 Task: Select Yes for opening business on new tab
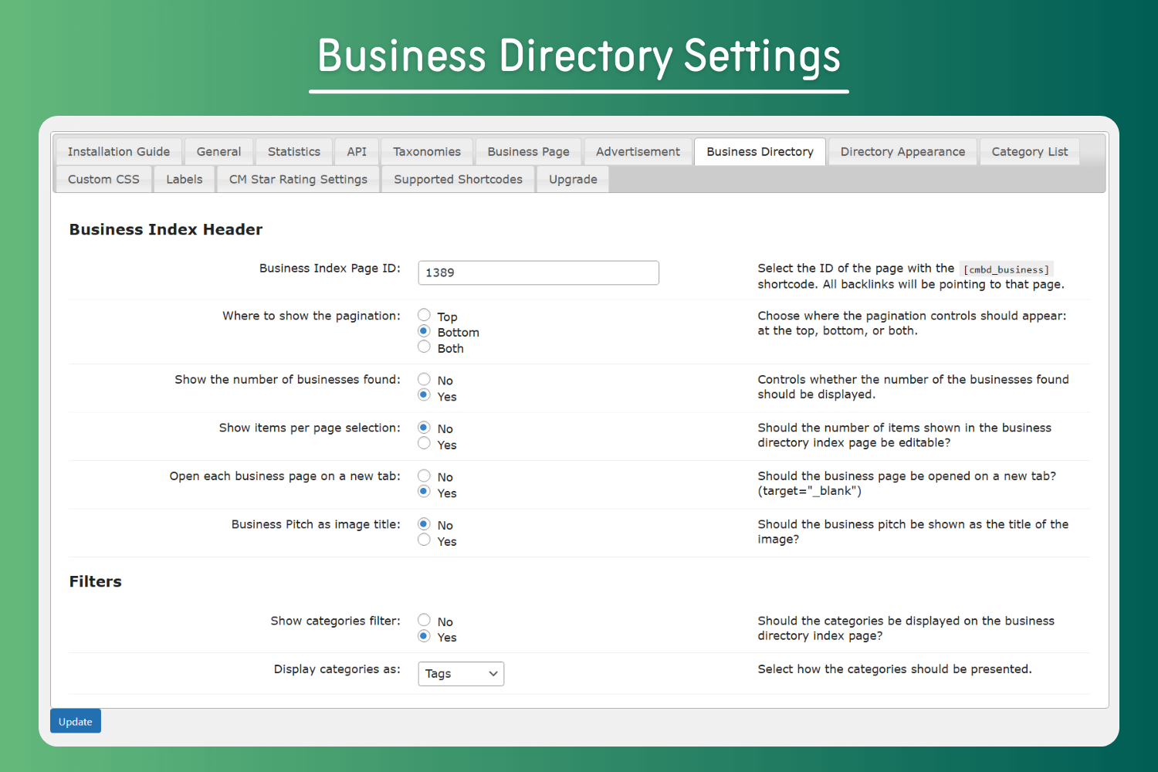pyautogui.click(x=424, y=492)
